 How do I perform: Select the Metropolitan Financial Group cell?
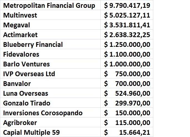(x=49, y=5)
